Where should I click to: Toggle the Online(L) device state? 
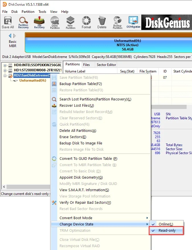tap(166, 224)
